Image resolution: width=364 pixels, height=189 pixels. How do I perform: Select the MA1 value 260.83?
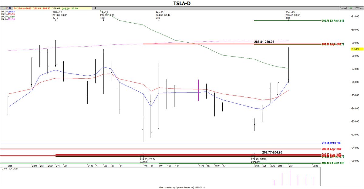pos(11,11)
